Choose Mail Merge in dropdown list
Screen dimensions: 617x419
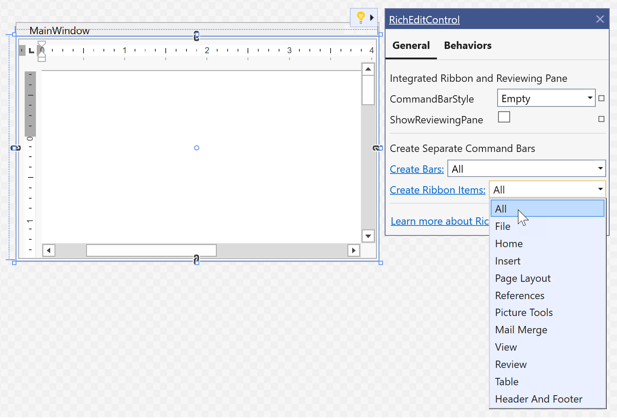tap(521, 330)
